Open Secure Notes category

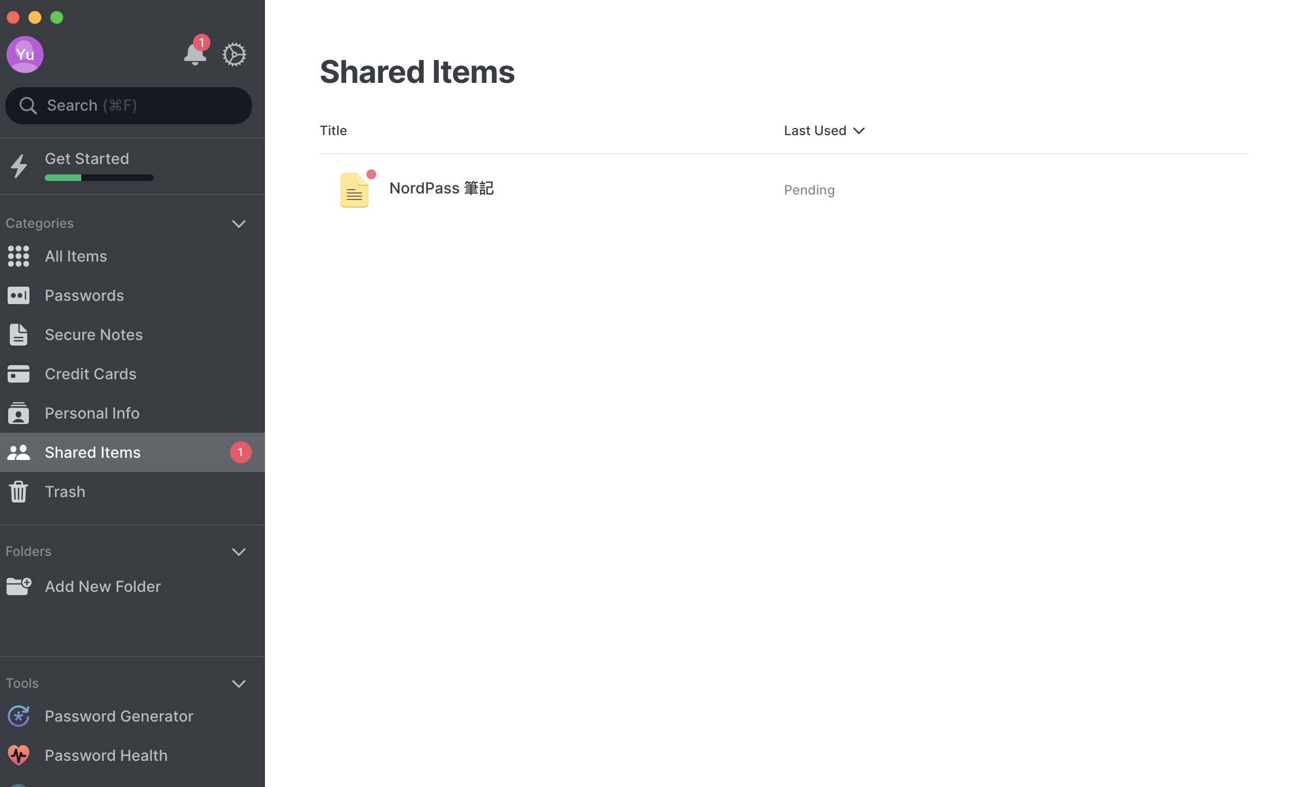(132, 335)
